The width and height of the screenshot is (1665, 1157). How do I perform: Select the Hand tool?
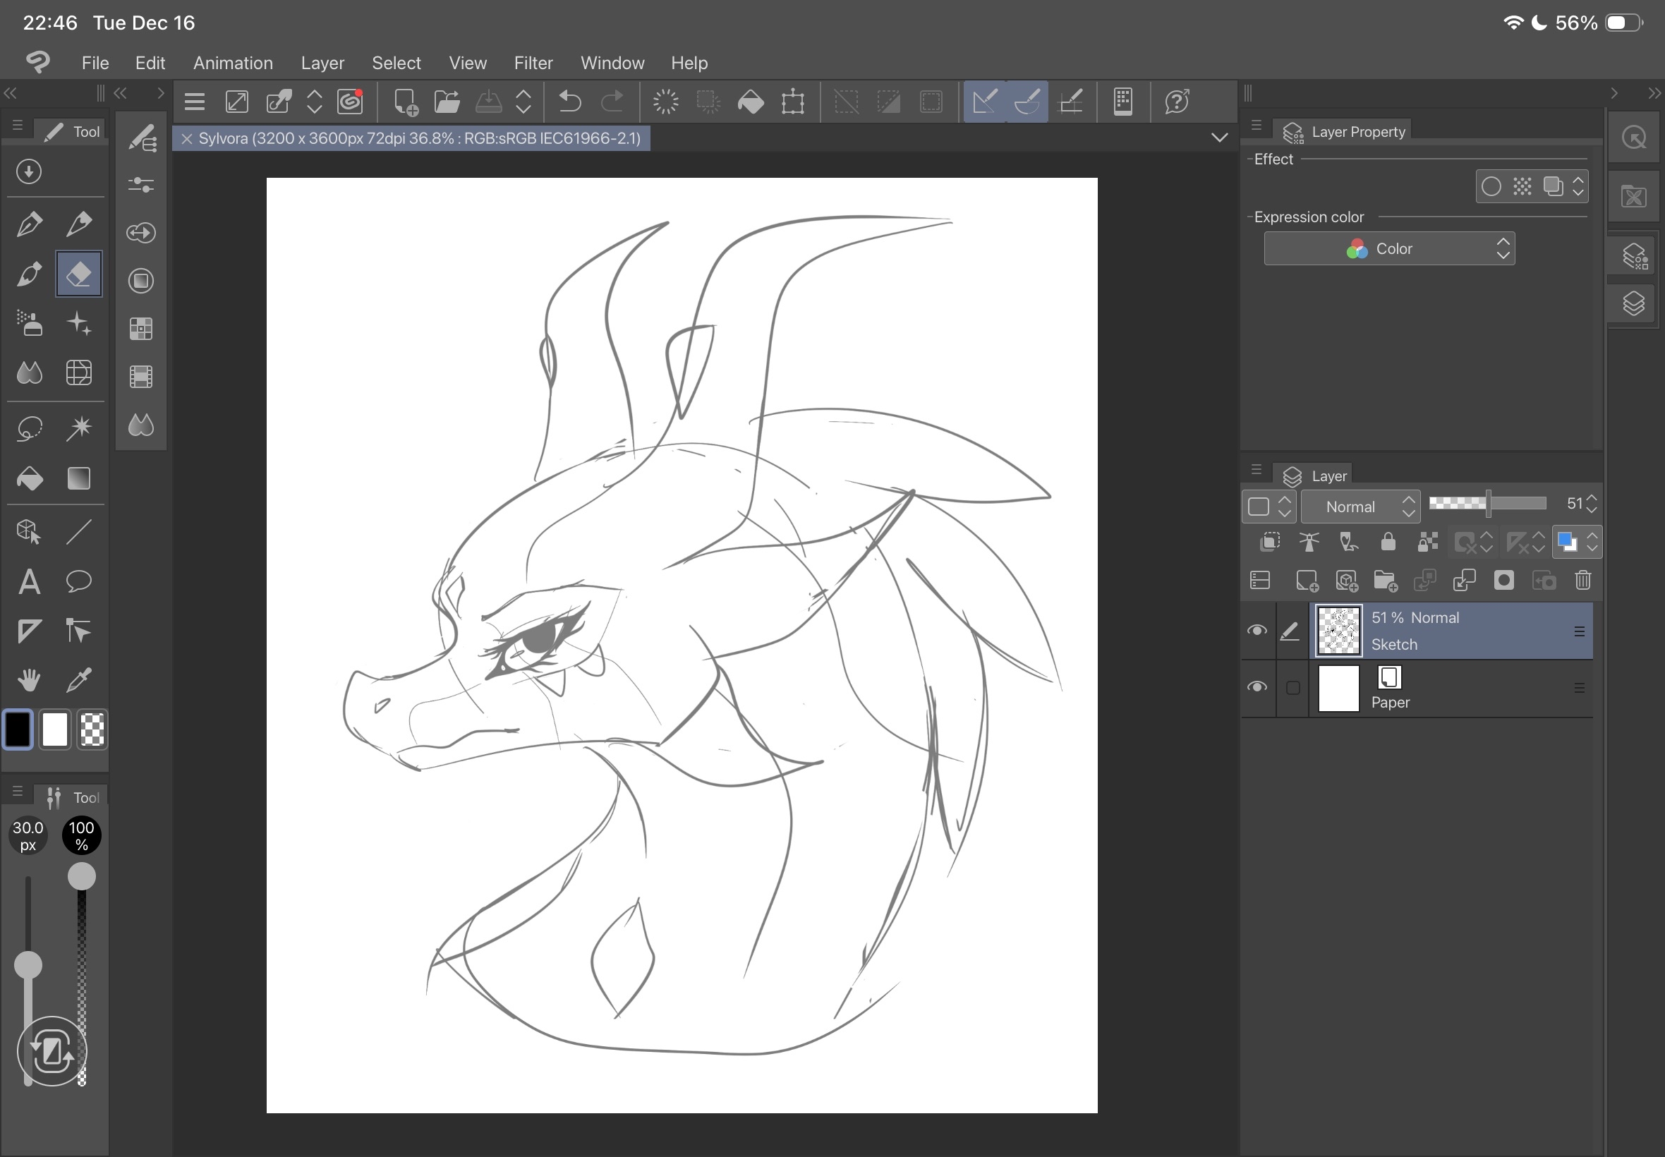[29, 679]
